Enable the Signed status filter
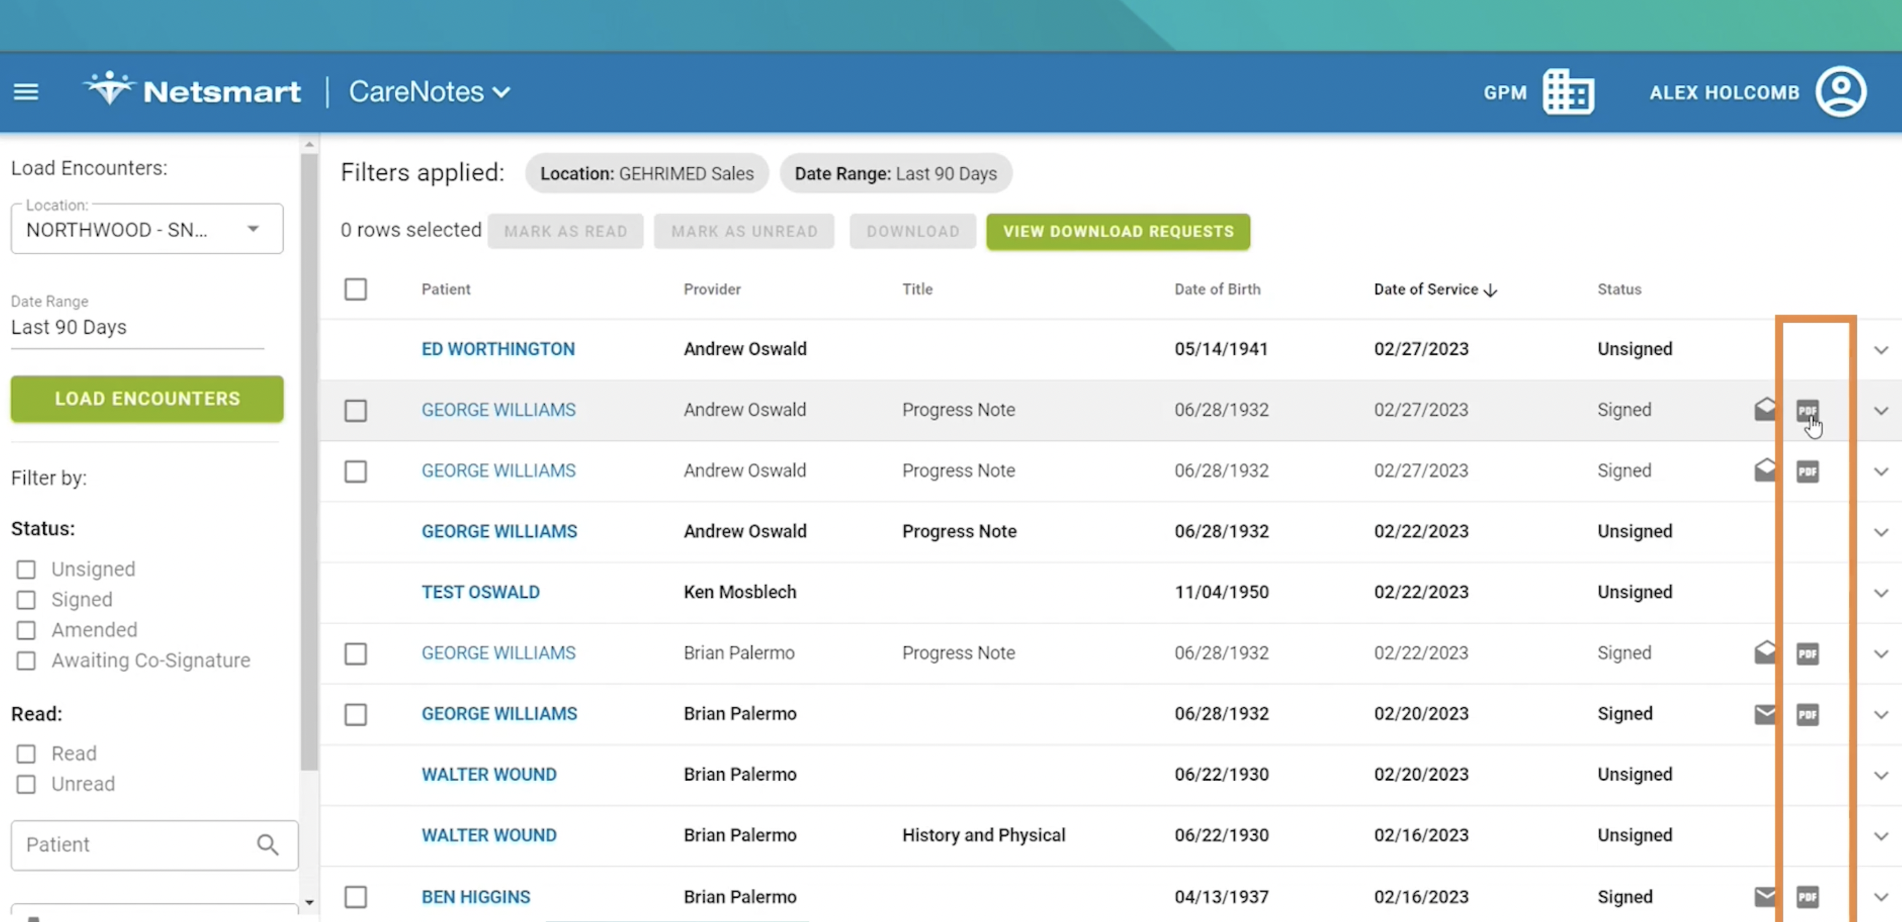This screenshot has width=1902, height=922. 26,600
